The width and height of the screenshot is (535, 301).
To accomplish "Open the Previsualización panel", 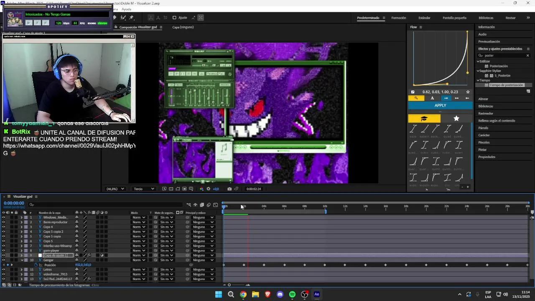I will [x=489, y=42].
